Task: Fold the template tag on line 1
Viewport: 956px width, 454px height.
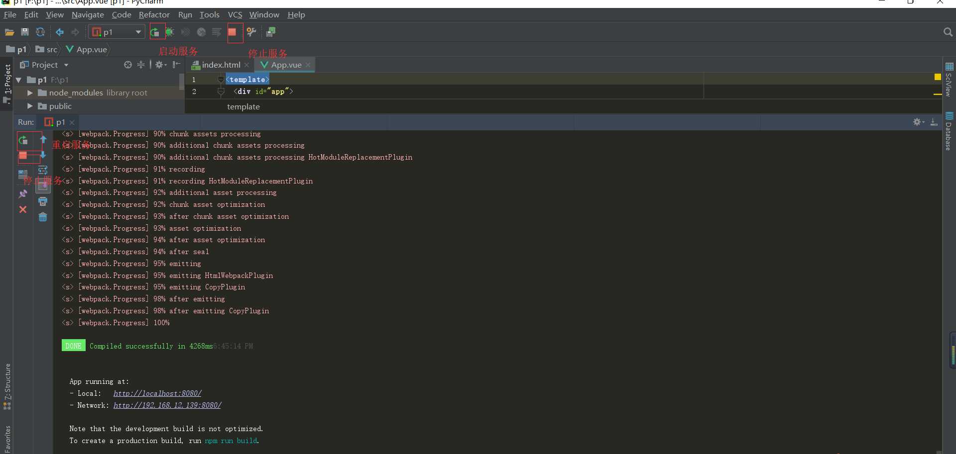Action: [221, 80]
